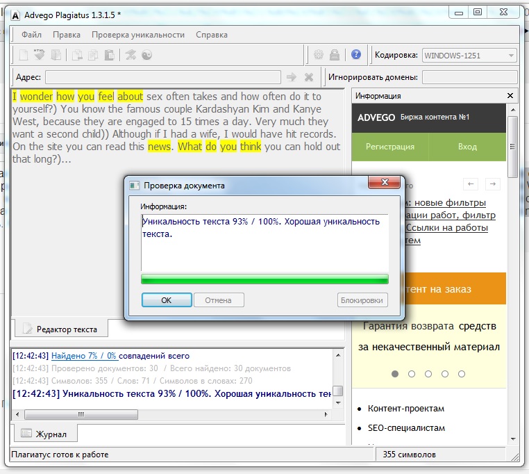Click the highlighted word wonder in the text
This screenshot has height=474, width=529.
tap(36, 97)
